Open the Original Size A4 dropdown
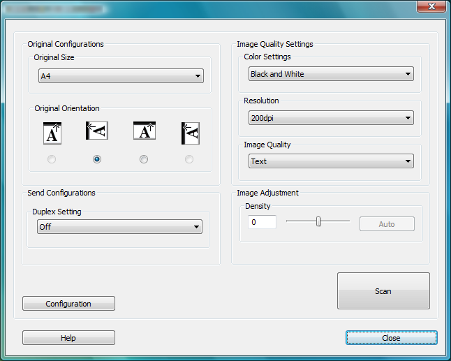The image size is (451, 361). coord(121,76)
